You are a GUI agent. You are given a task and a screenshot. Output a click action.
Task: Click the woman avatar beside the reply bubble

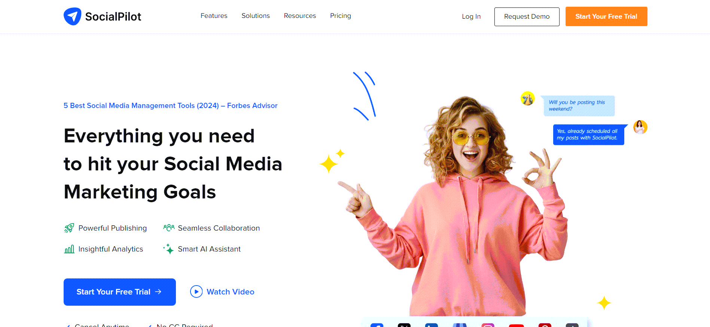pyautogui.click(x=640, y=127)
